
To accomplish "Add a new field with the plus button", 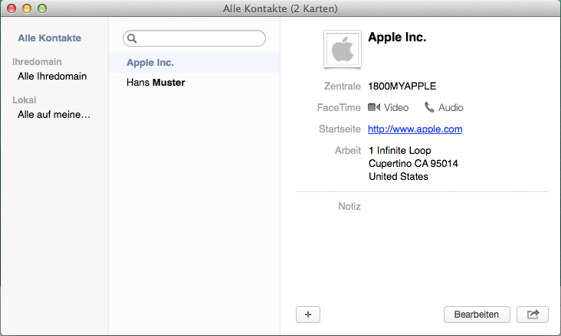I will pyautogui.click(x=308, y=315).
